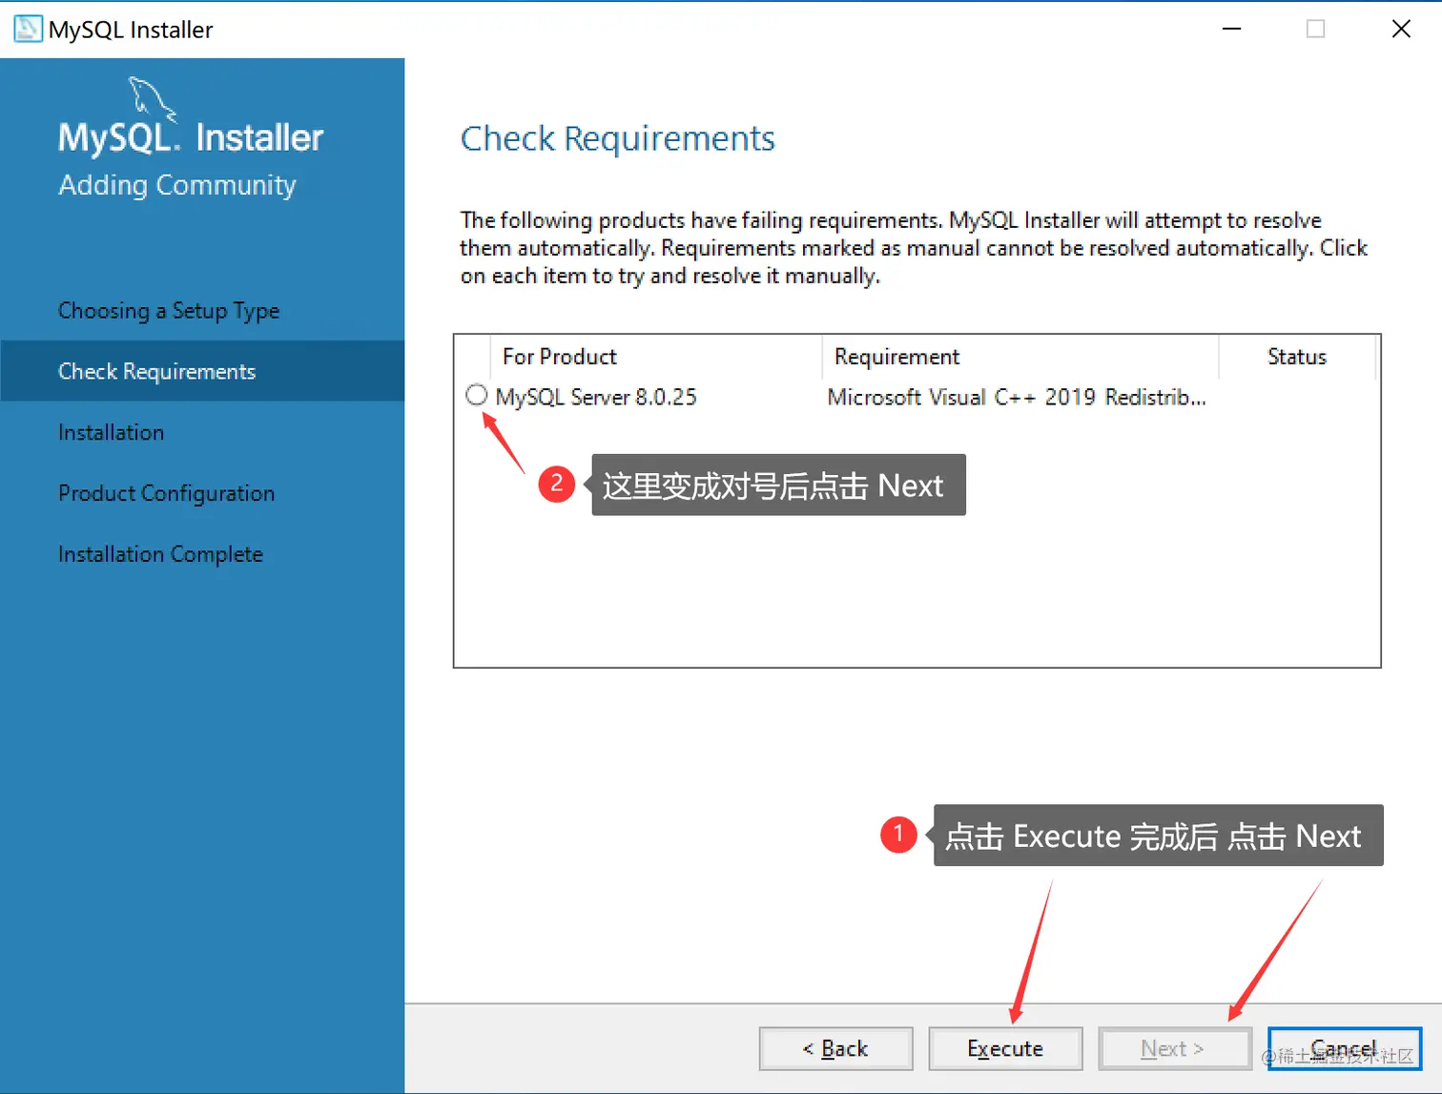Viewport: 1442px width, 1094px height.
Task: Click the Status column header
Action: tap(1297, 357)
